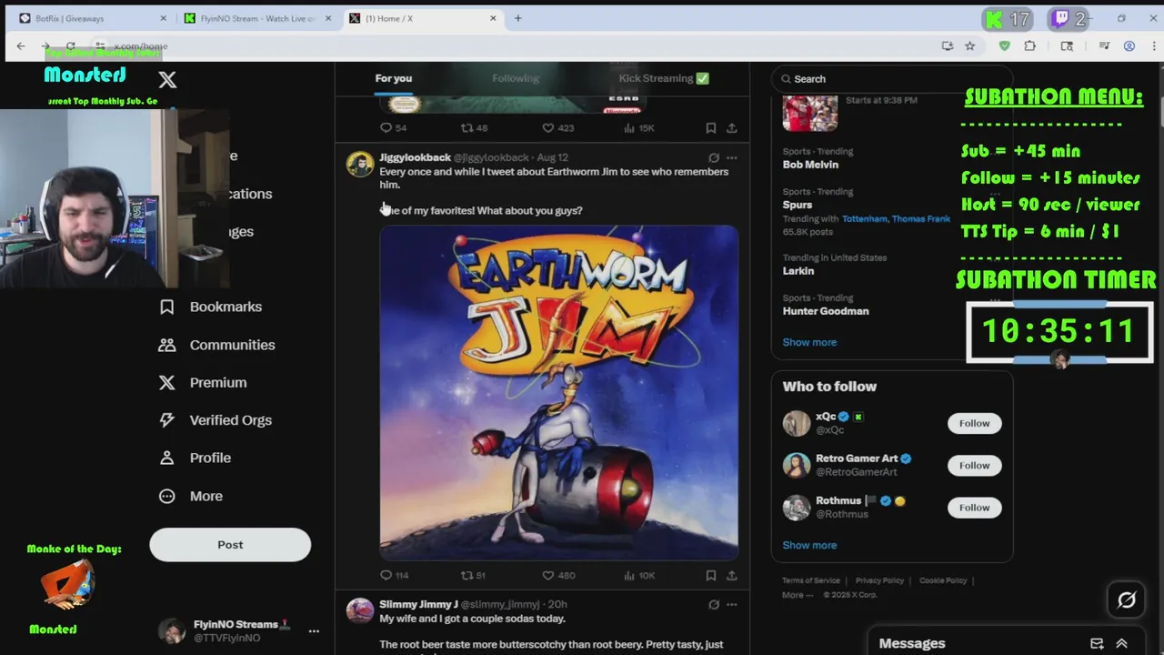
Task: Open browser extensions puzzle icon
Action: (x=1030, y=45)
